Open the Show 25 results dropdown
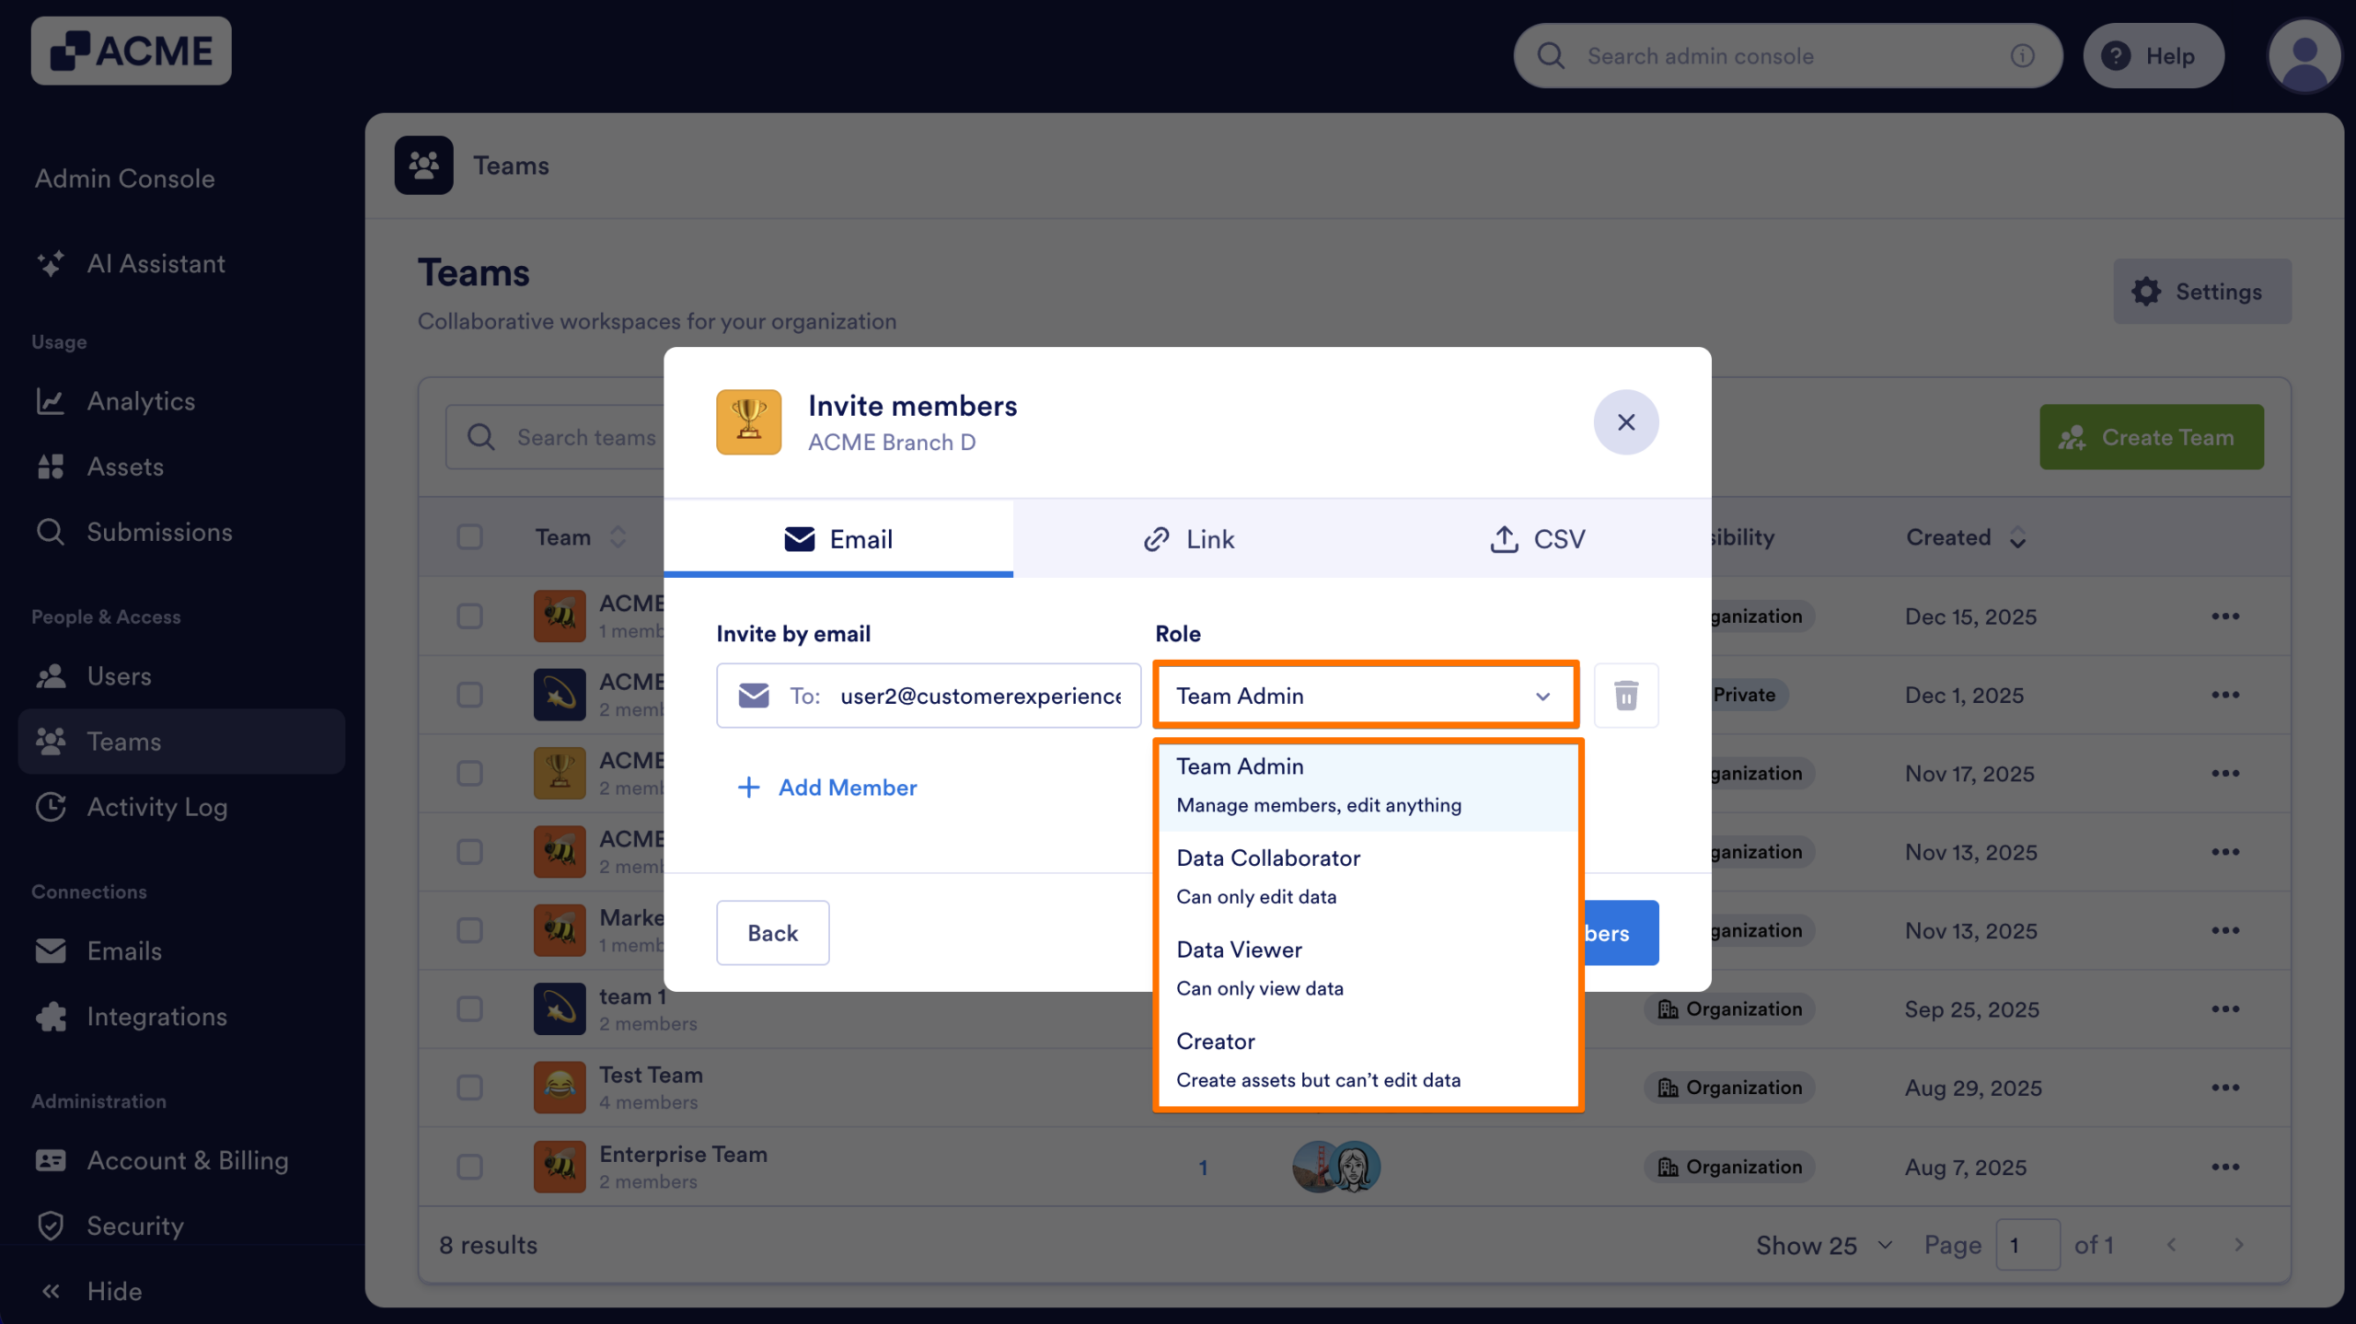Image resolution: width=2356 pixels, height=1324 pixels. click(1823, 1244)
